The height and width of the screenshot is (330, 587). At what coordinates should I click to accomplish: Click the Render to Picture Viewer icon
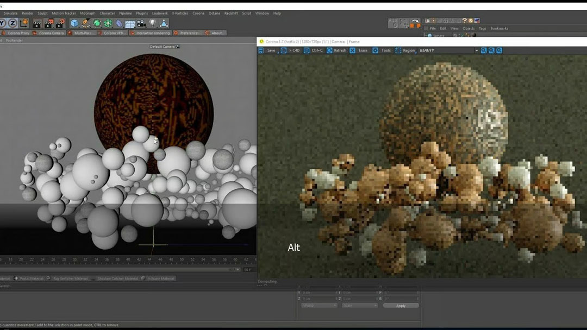point(49,23)
